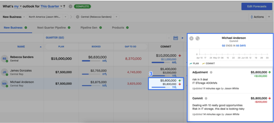Screen dimensions: 274x123
Task: Click the 3,625,000 gap to go value
Action: click(x=134, y=83)
